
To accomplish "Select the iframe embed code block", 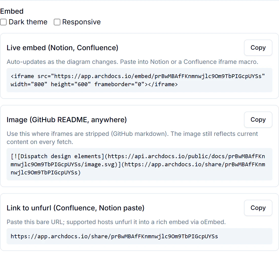I will (x=139, y=80).
